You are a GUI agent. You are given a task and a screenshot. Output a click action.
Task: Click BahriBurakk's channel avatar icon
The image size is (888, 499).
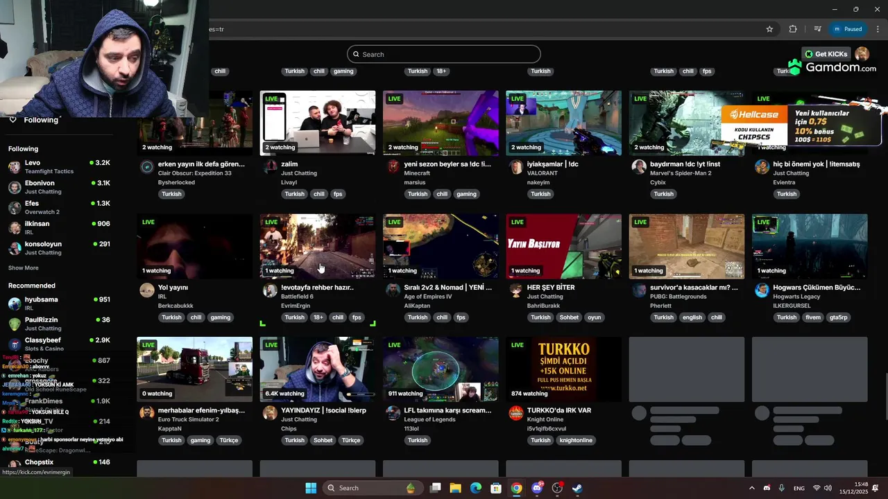coord(515,290)
